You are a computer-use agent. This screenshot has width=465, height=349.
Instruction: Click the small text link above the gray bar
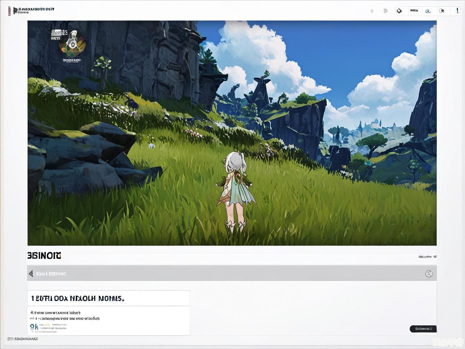point(427,257)
